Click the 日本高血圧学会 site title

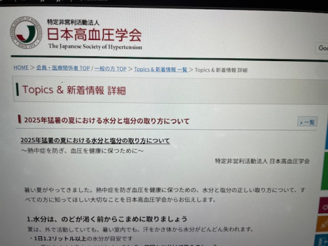[x=94, y=35]
